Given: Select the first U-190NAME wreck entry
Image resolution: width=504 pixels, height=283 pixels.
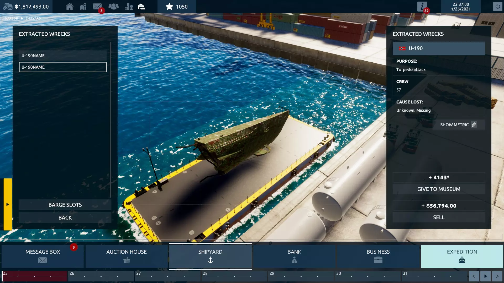Looking at the screenshot, I should [62, 56].
